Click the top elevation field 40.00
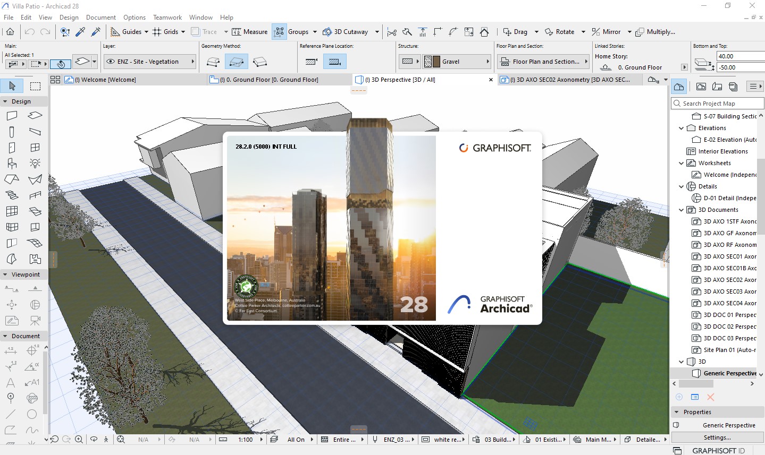 point(740,56)
